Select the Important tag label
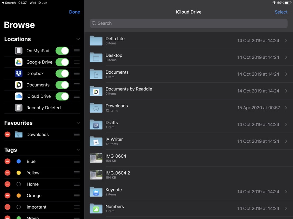Image resolution: width=293 pixels, height=219 pixels. pyautogui.click(x=36, y=207)
